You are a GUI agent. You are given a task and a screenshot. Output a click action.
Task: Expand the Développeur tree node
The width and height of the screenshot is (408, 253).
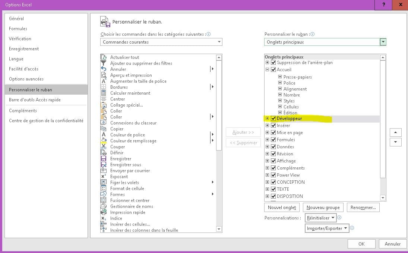[x=267, y=118]
